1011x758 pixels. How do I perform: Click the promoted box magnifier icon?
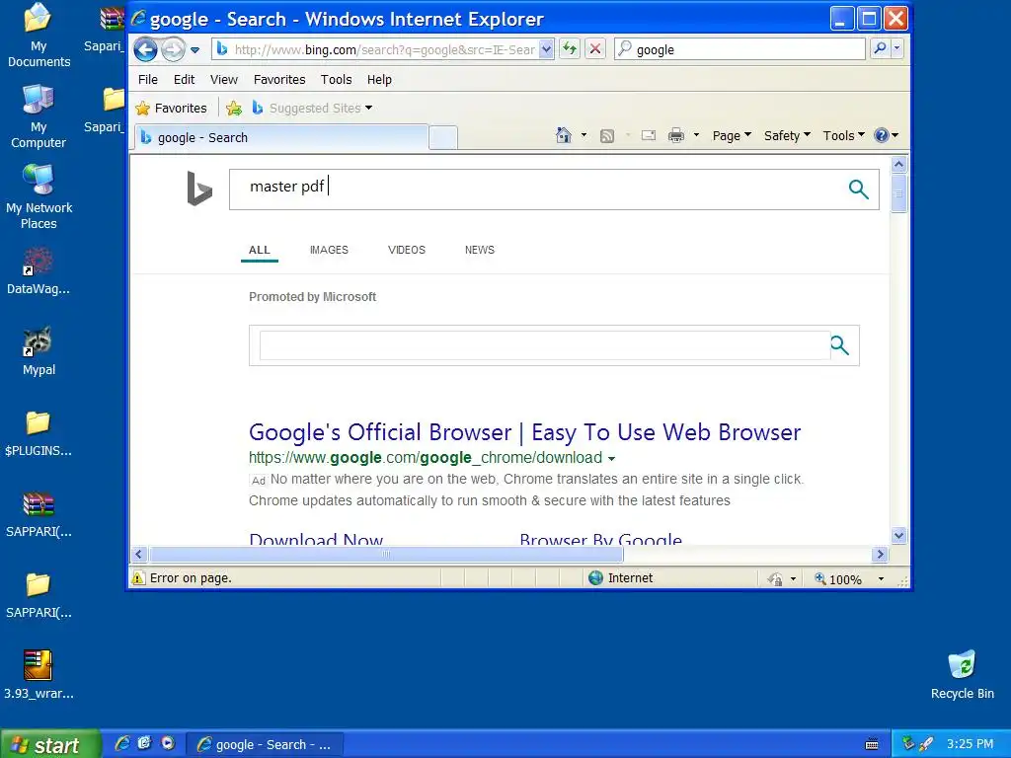839,345
